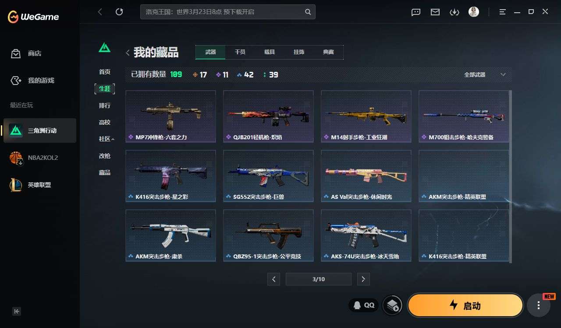Click the user avatar icon

click(474, 12)
